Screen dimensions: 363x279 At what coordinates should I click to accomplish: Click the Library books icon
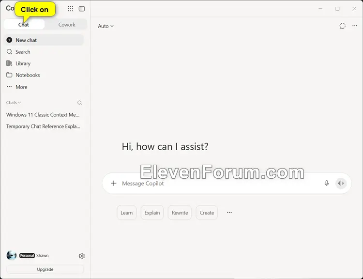(9, 63)
